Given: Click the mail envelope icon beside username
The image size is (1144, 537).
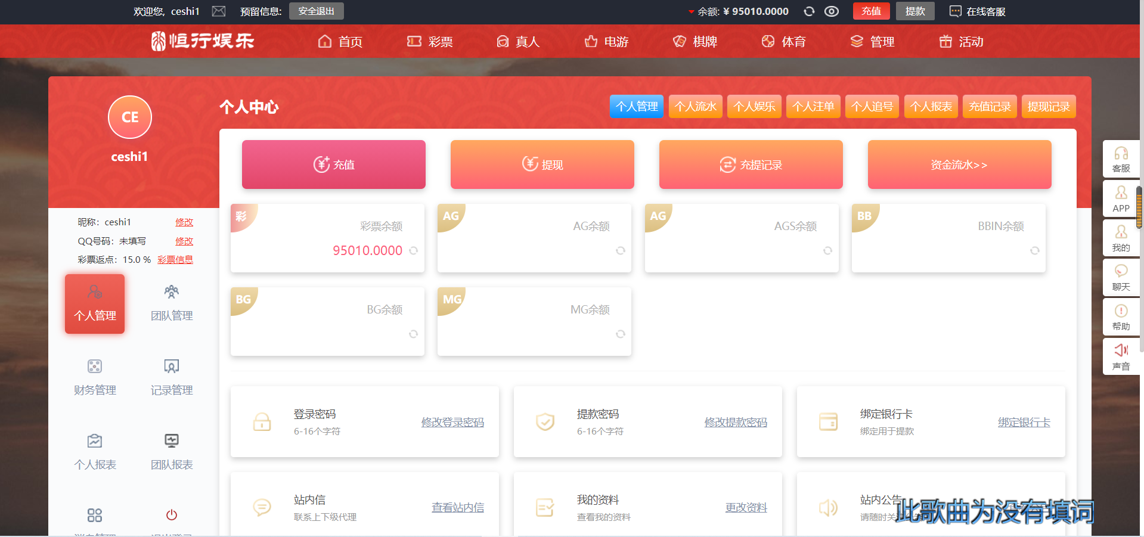Looking at the screenshot, I should pos(219,11).
